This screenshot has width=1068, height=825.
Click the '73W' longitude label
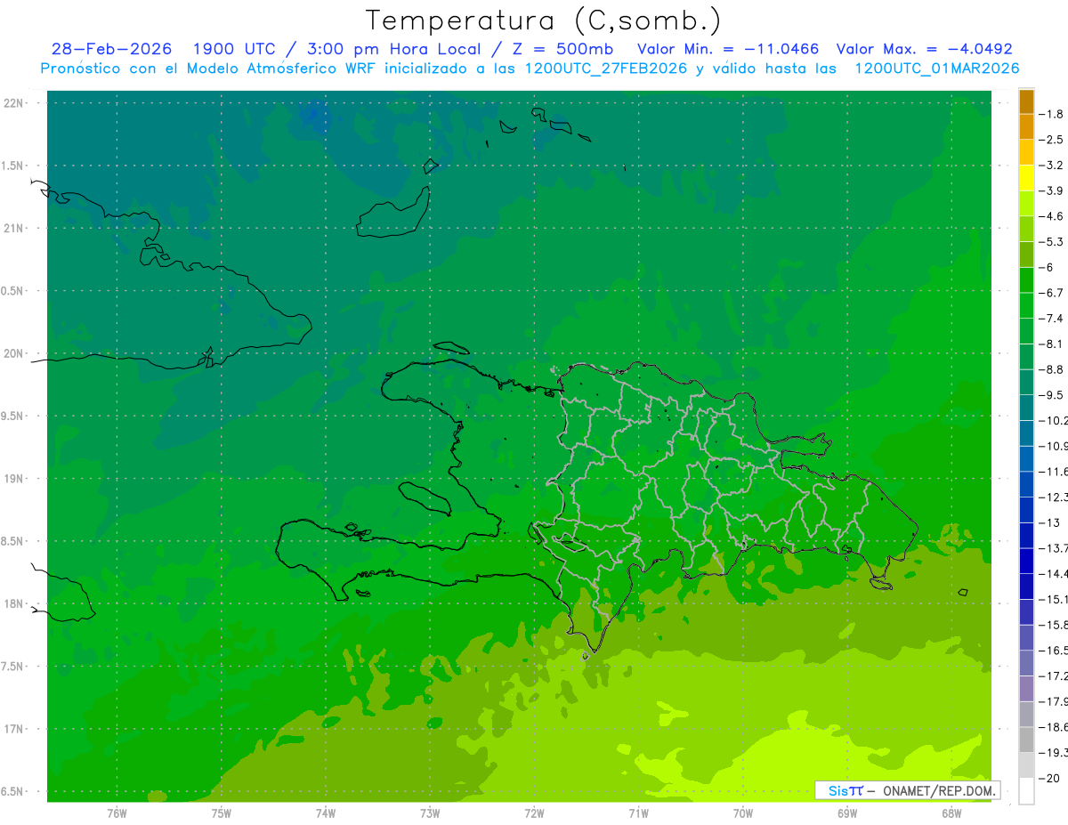430,813
